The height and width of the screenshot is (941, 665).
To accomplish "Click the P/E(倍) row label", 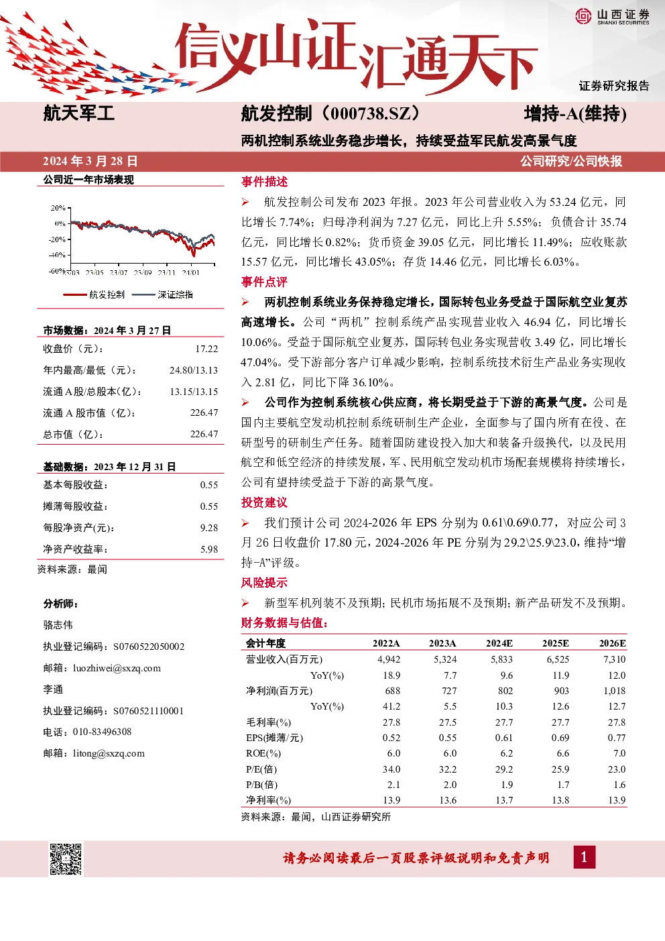I will 261,769.
